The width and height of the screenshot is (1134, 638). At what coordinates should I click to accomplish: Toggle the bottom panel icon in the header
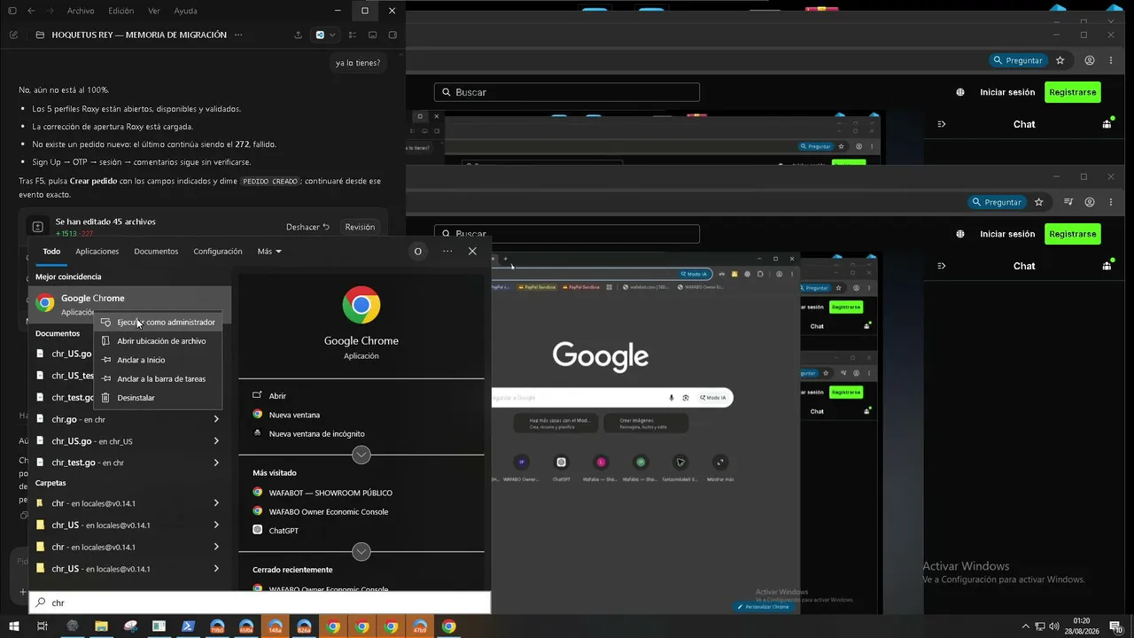pyautogui.click(x=372, y=35)
